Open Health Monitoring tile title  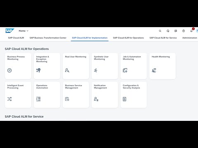tap(160, 57)
